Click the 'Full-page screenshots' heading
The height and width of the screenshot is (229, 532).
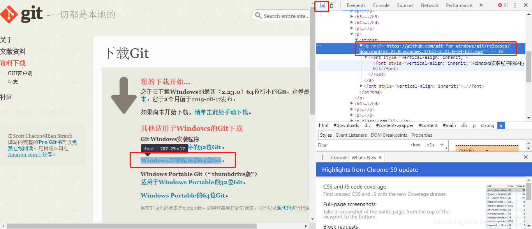[349, 204]
